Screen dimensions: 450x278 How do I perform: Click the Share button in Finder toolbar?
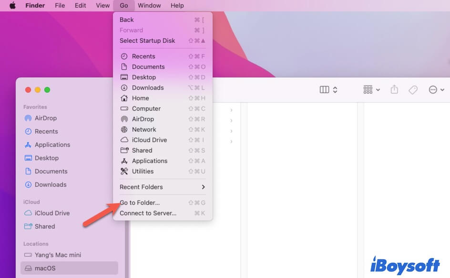394,89
